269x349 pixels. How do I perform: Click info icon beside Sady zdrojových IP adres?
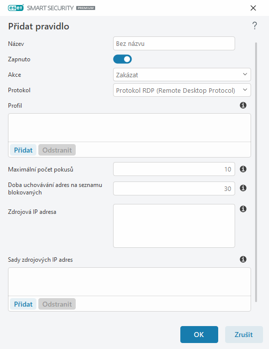click(243, 259)
